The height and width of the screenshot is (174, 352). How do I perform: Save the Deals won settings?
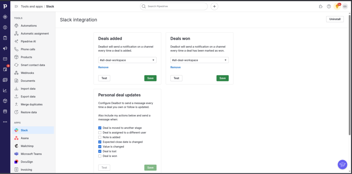point(222,78)
